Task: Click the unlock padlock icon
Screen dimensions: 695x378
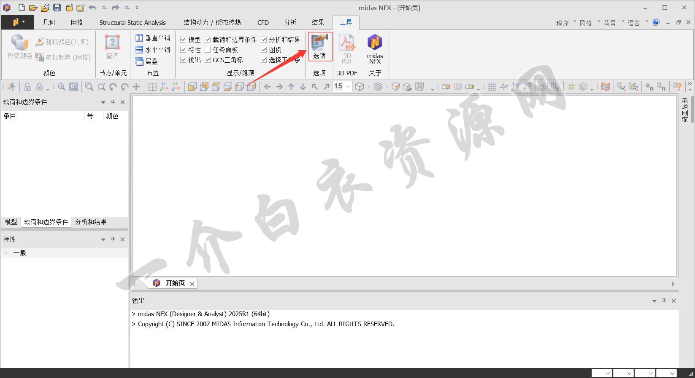Action: 27,87
